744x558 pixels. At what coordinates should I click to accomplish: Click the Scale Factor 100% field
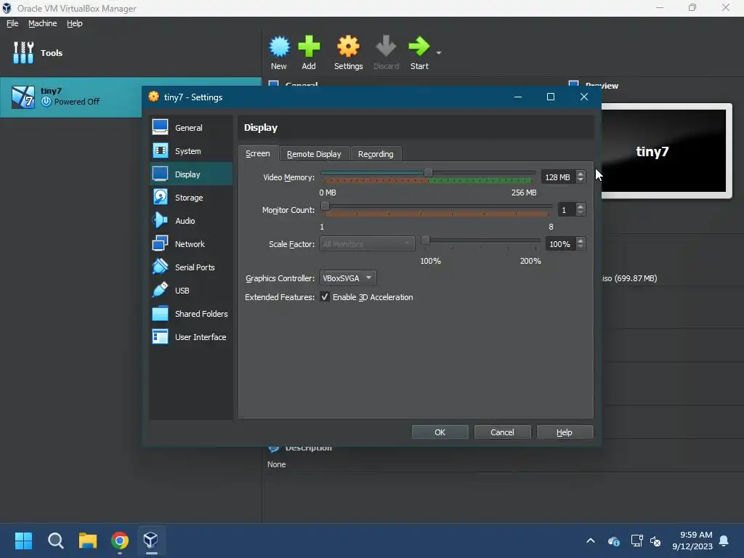(560, 244)
